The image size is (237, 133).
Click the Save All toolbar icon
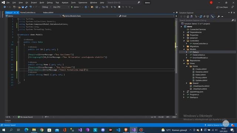(x=26, y=7)
